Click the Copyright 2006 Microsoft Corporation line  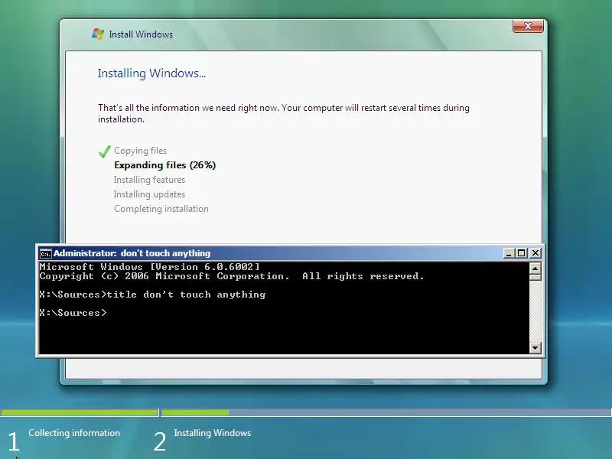click(x=232, y=276)
